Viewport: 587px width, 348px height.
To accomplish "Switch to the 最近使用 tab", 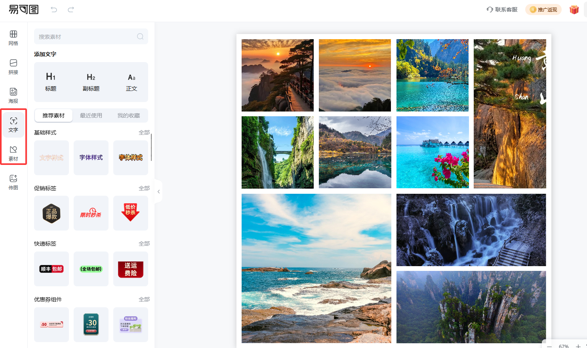I will 91,115.
